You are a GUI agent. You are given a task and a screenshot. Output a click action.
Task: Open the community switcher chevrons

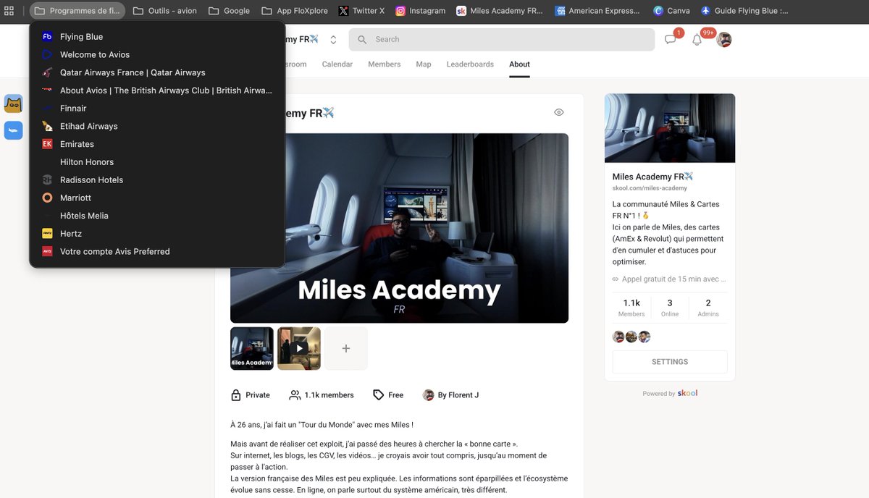pyautogui.click(x=333, y=40)
